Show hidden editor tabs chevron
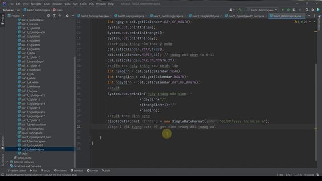Screen dimensions: 322x181 pyautogui.click(x=309, y=16)
